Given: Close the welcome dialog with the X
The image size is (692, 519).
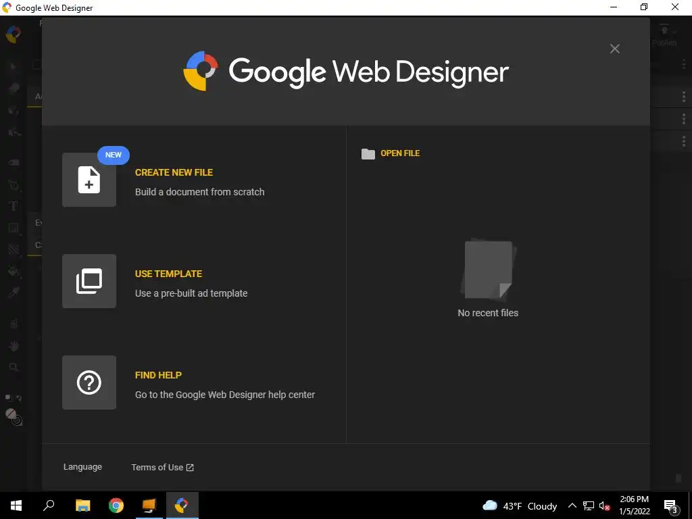Looking at the screenshot, I should [615, 49].
